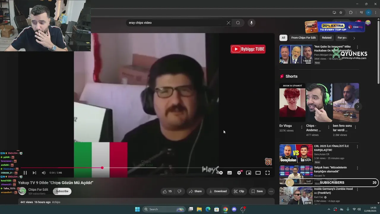Image resolution: width=380 pixels, height=214 pixels.
Task: Search with your voice microphone
Action: [x=251, y=23]
